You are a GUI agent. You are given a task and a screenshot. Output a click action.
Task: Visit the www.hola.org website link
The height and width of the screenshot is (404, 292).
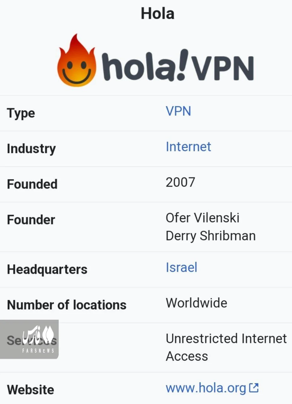pos(206,388)
